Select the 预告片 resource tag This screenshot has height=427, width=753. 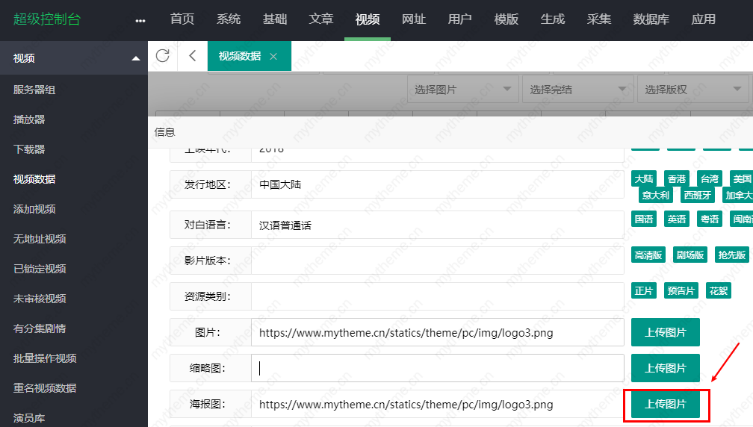click(x=681, y=291)
